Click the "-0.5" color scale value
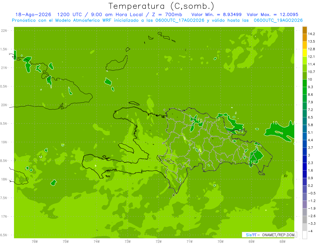The height and width of the screenshot is (245, 317). tap(312, 193)
